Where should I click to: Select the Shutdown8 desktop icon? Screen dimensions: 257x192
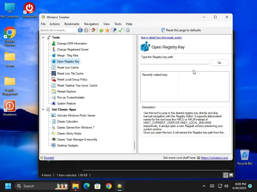pyautogui.click(x=29, y=10)
